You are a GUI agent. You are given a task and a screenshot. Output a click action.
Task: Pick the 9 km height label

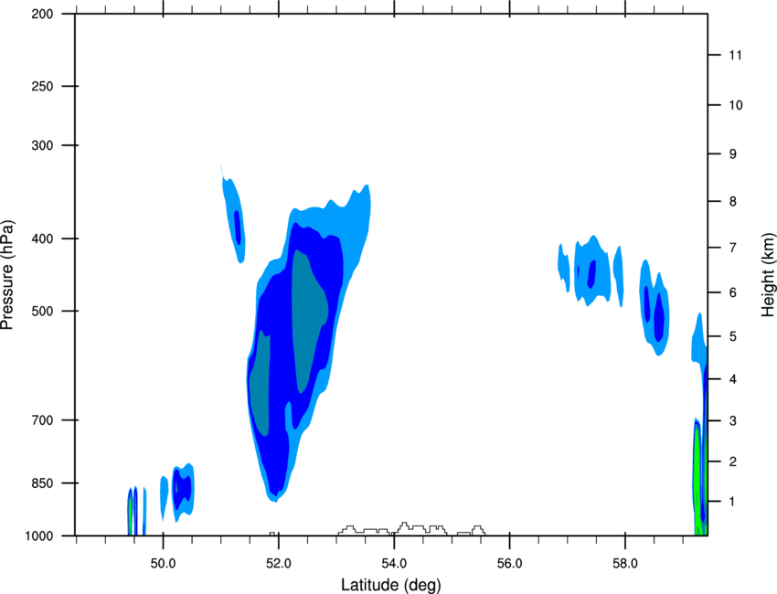[733, 154]
